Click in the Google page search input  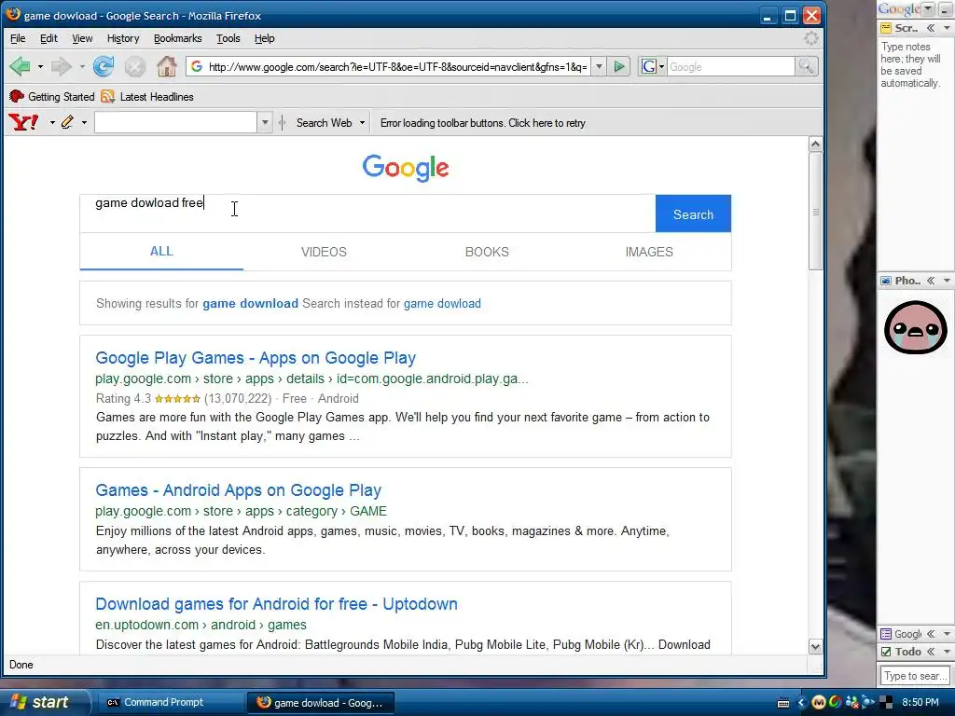coord(367,213)
